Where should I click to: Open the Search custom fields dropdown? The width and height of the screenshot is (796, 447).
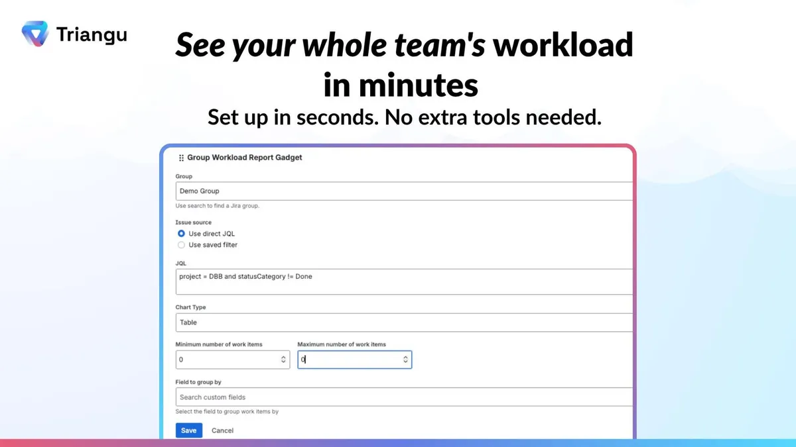405,397
